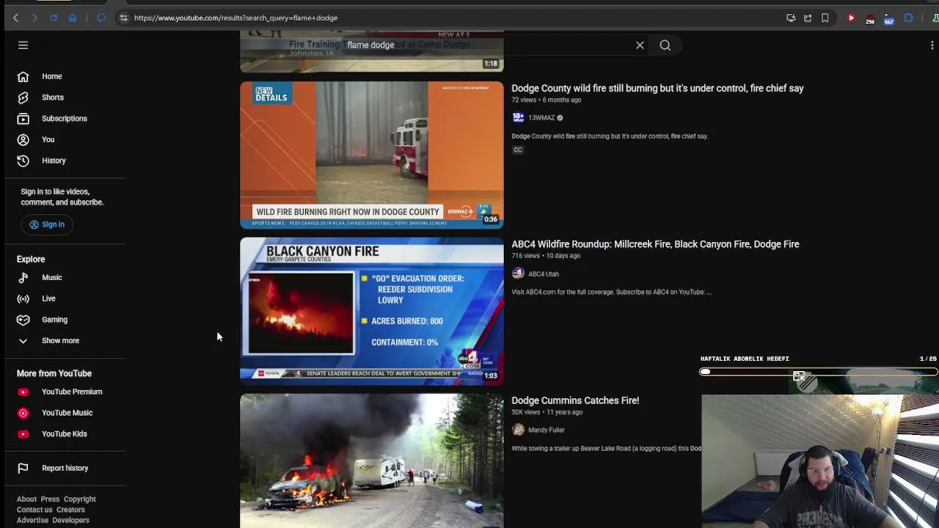Viewport: 939px width, 528px height.
Task: Click the Gaming sidebar icon
Action: click(x=23, y=320)
